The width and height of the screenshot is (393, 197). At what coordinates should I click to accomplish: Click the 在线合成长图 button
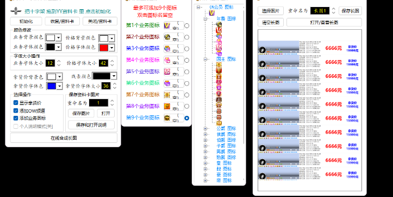(x=64, y=138)
